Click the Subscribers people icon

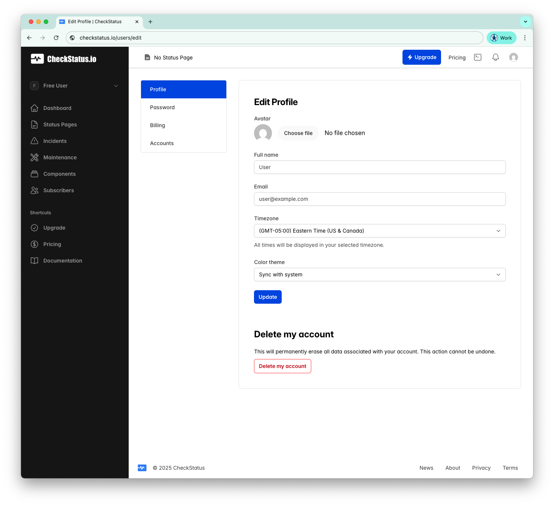coord(34,190)
